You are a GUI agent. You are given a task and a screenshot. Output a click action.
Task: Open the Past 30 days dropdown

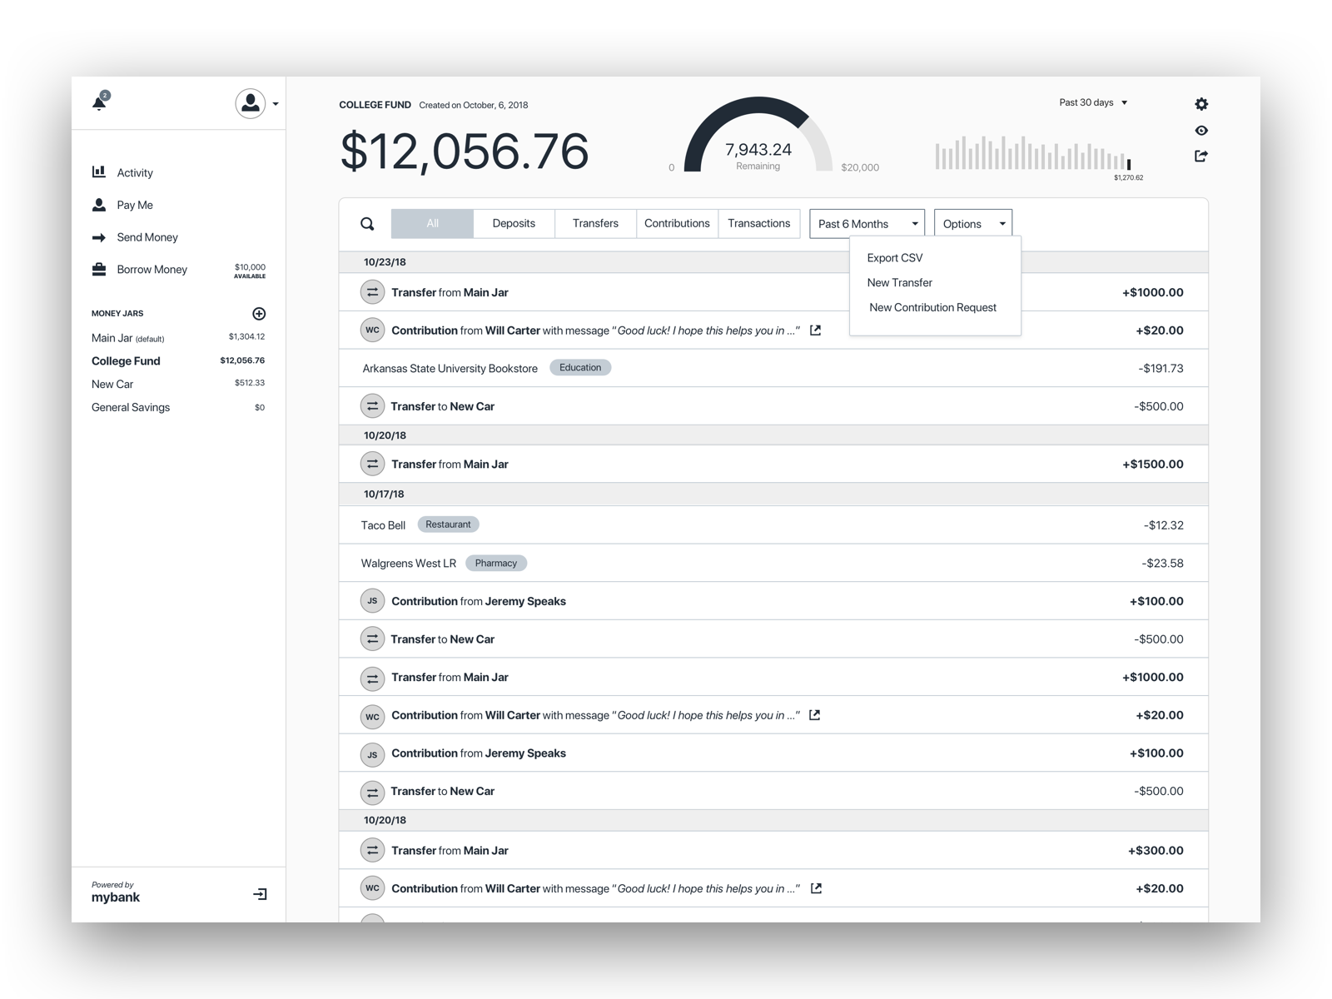tap(1092, 102)
